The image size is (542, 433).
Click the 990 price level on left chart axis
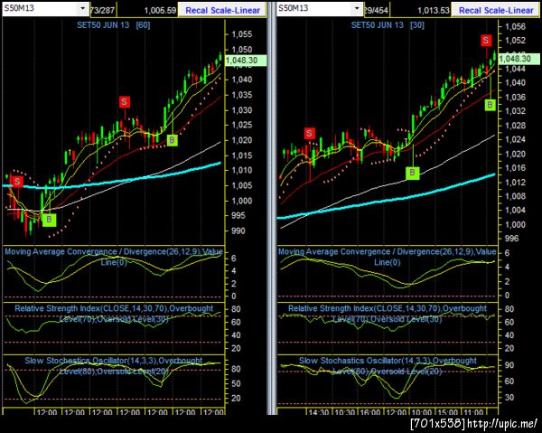(x=238, y=231)
